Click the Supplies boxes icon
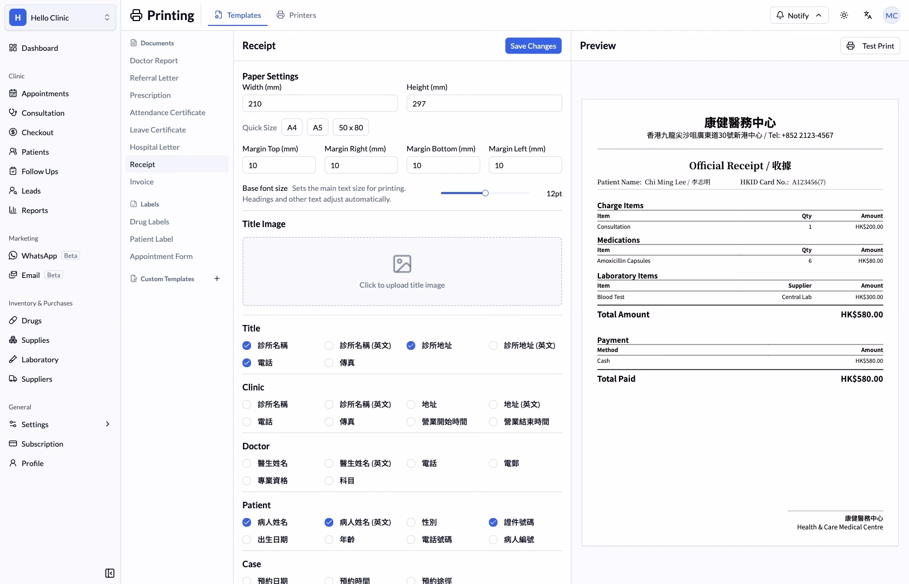909x584 pixels. coord(13,340)
